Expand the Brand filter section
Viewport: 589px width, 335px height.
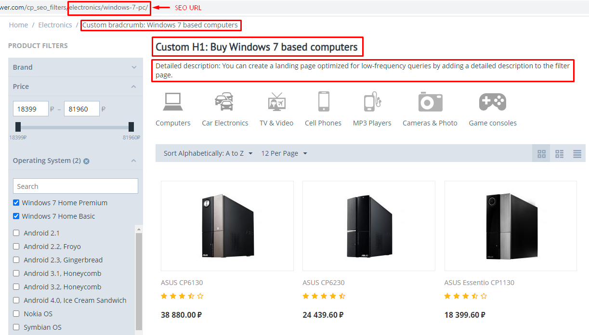pos(76,67)
